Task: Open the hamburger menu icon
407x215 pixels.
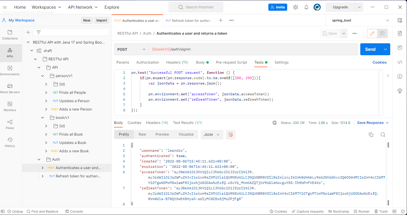Action: click(x=5, y=7)
